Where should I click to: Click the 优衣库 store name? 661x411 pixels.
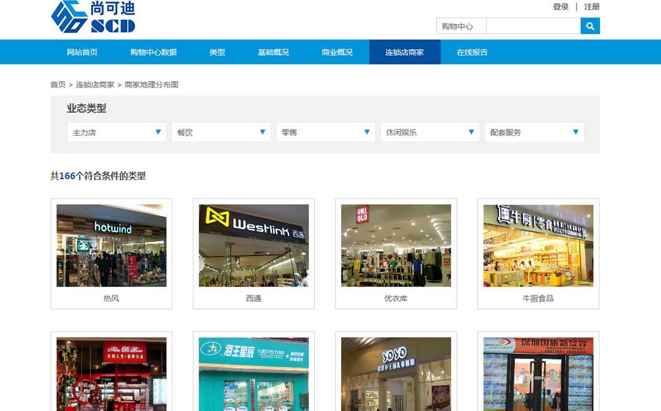pos(396,298)
